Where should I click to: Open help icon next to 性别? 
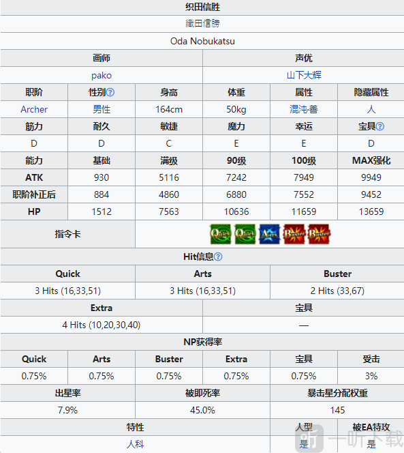tap(110, 93)
